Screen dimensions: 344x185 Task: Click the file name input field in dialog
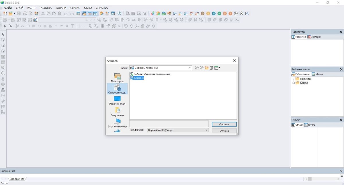(x=169, y=124)
